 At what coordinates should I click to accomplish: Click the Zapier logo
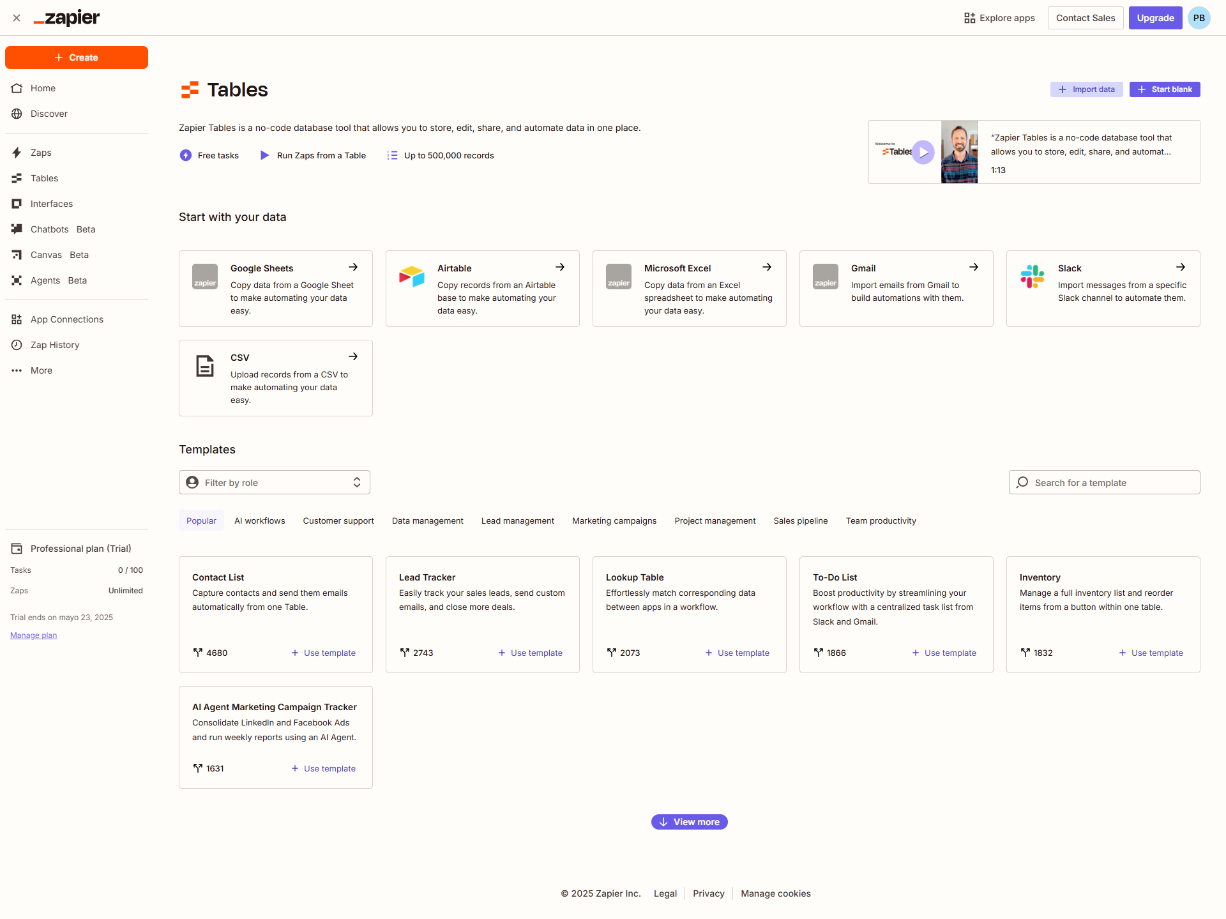pos(66,18)
